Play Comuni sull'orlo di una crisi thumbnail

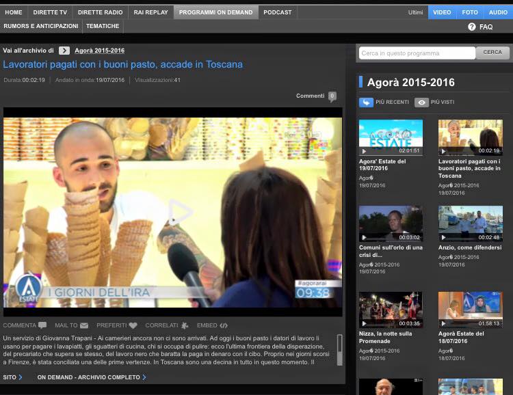391,223
